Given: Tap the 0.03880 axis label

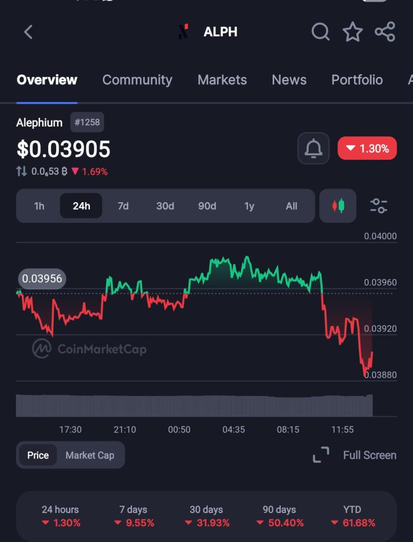Looking at the screenshot, I should [380, 375].
